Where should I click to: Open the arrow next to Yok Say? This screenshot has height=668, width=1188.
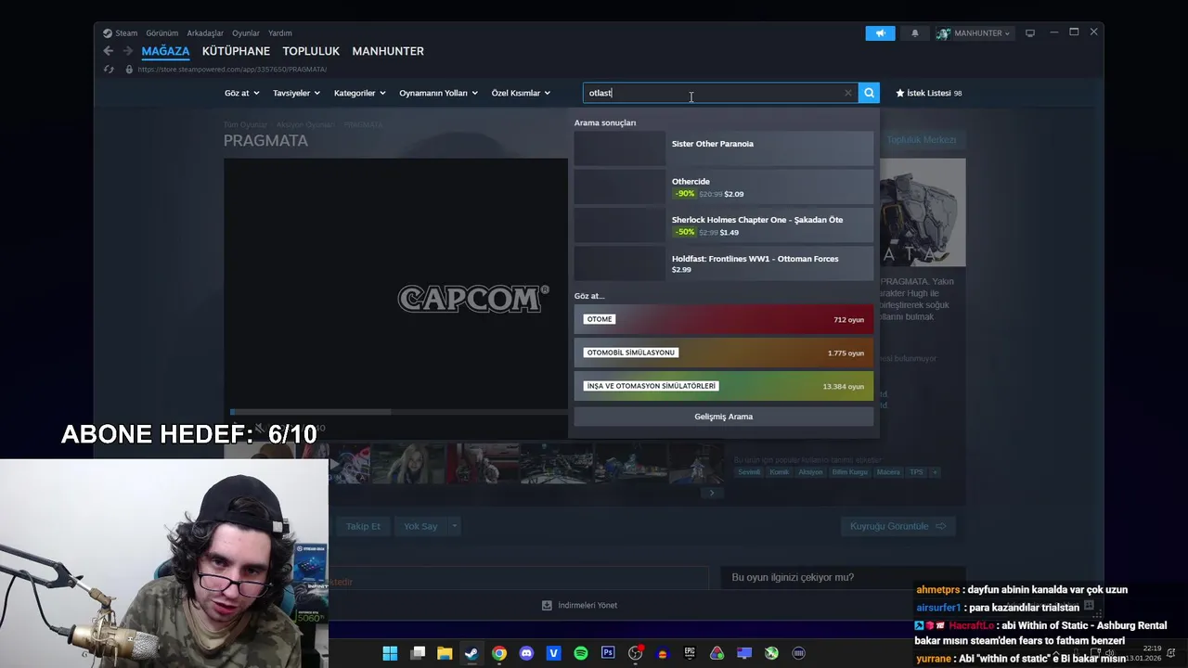coord(454,526)
